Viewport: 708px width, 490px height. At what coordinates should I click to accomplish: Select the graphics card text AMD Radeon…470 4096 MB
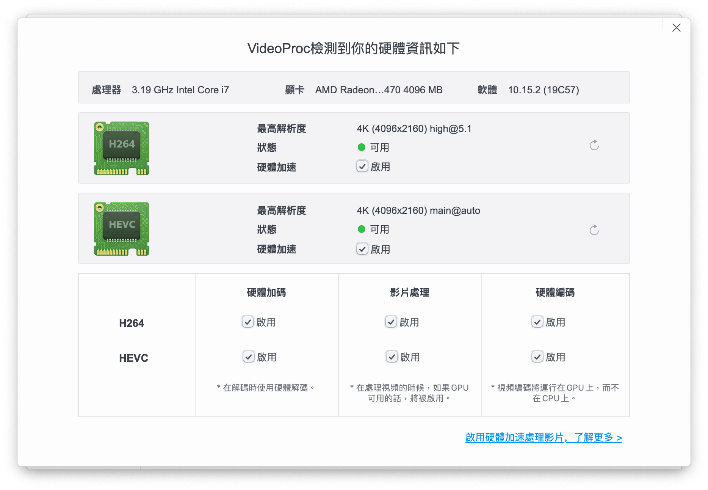(379, 90)
